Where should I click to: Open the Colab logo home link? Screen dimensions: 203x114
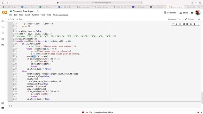pyautogui.click(x=5, y=12)
